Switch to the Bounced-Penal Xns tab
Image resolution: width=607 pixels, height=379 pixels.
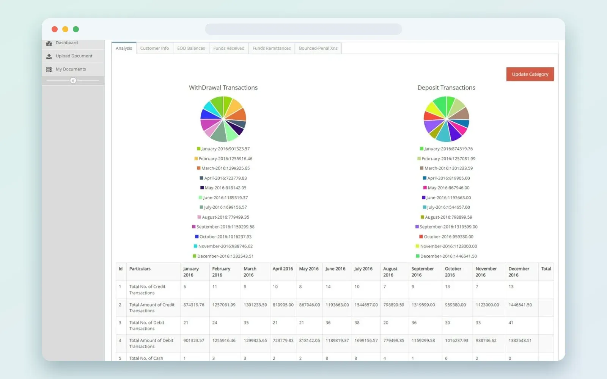pyautogui.click(x=318, y=48)
